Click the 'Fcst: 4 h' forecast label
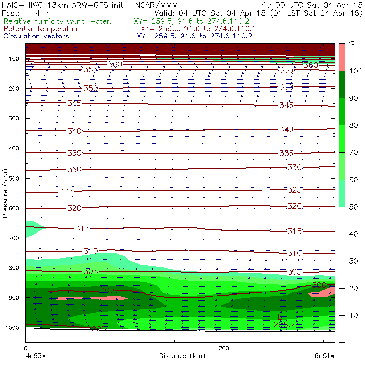This screenshot has width=365, height=365. tap(25, 13)
